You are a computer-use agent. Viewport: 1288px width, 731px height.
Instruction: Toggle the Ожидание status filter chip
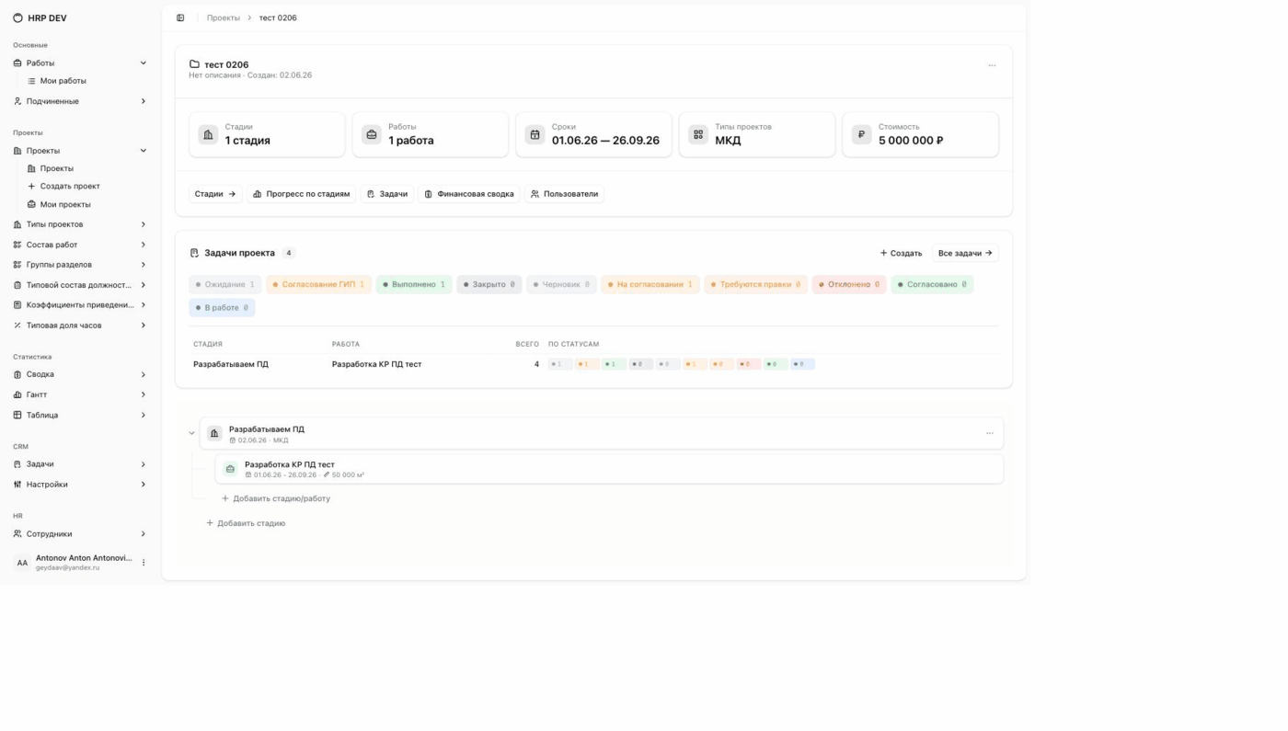click(x=225, y=284)
